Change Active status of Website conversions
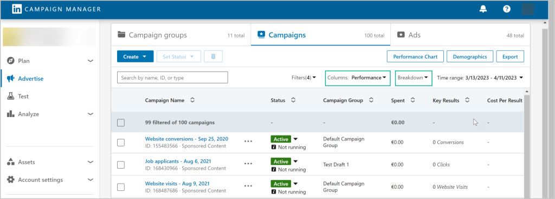The image size is (555, 199). (x=295, y=139)
